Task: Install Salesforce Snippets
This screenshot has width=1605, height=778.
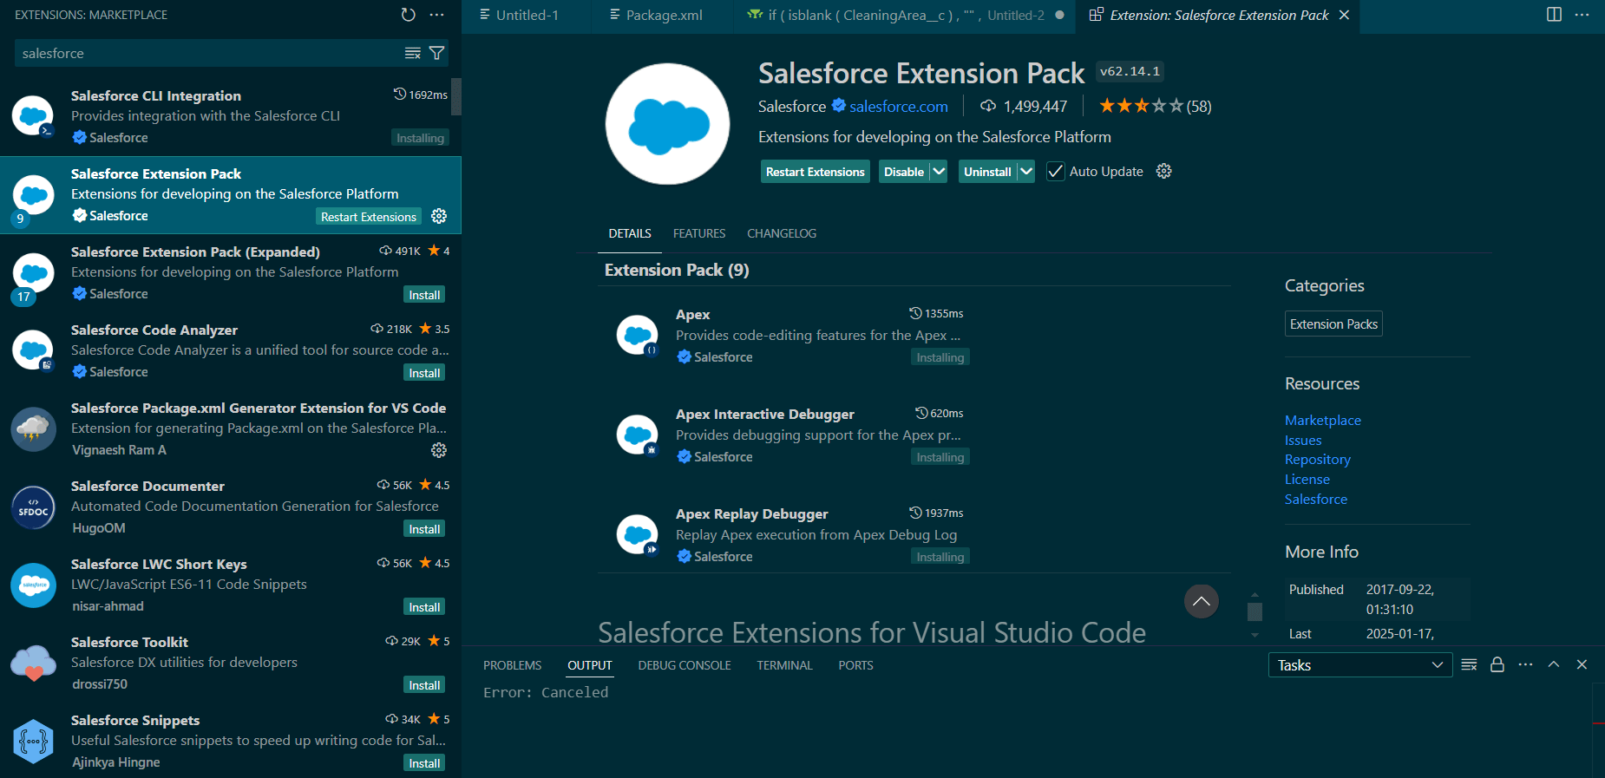Action: coord(424,763)
